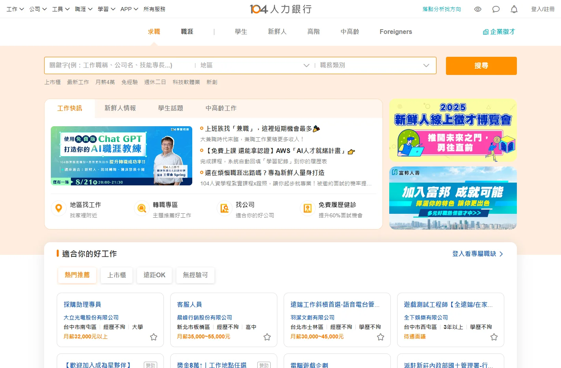
Task: Go to the 學生 navigation tab
Action: click(x=241, y=32)
